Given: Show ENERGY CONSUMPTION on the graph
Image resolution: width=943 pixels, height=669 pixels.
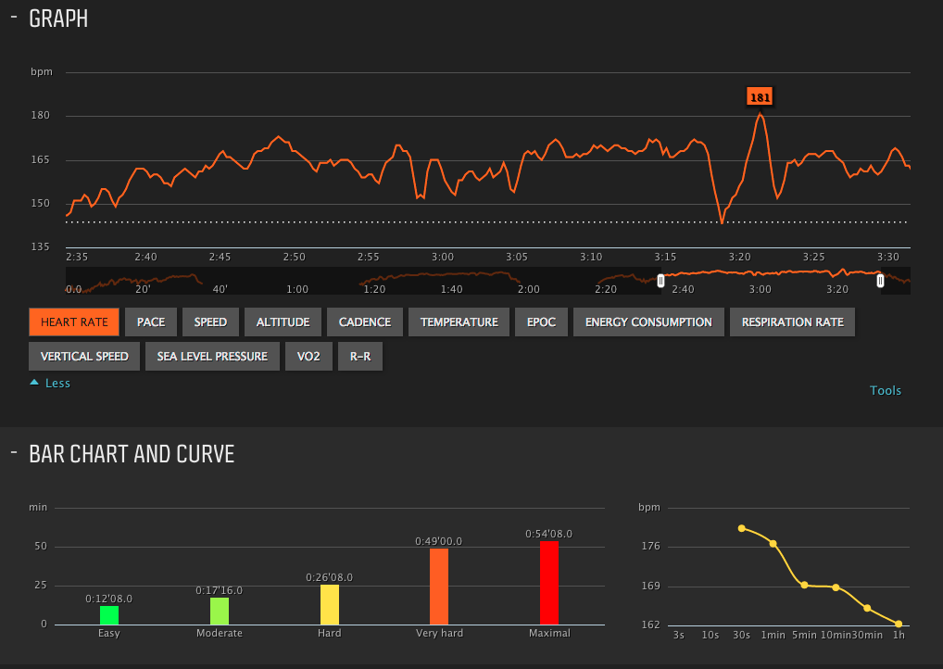Looking at the screenshot, I should tap(648, 322).
